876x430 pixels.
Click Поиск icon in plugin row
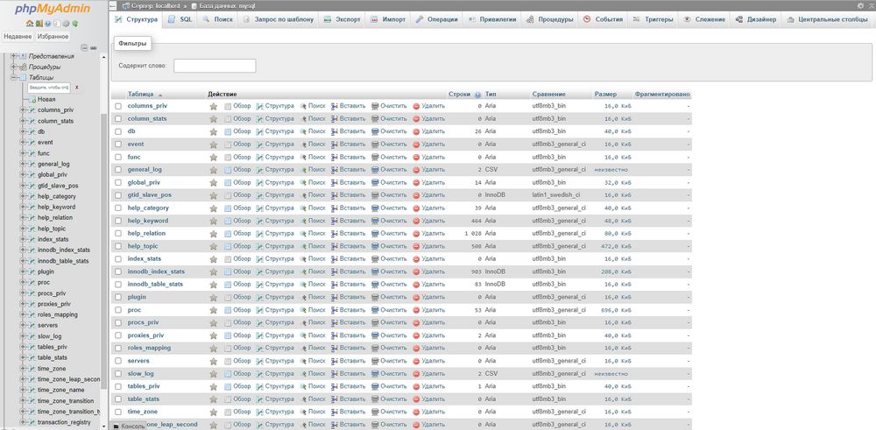(x=303, y=297)
